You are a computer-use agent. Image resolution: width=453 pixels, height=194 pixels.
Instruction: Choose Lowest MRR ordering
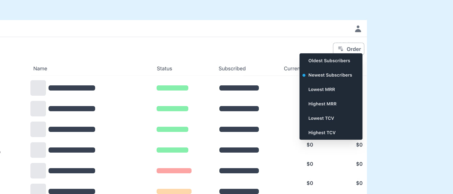click(322, 90)
